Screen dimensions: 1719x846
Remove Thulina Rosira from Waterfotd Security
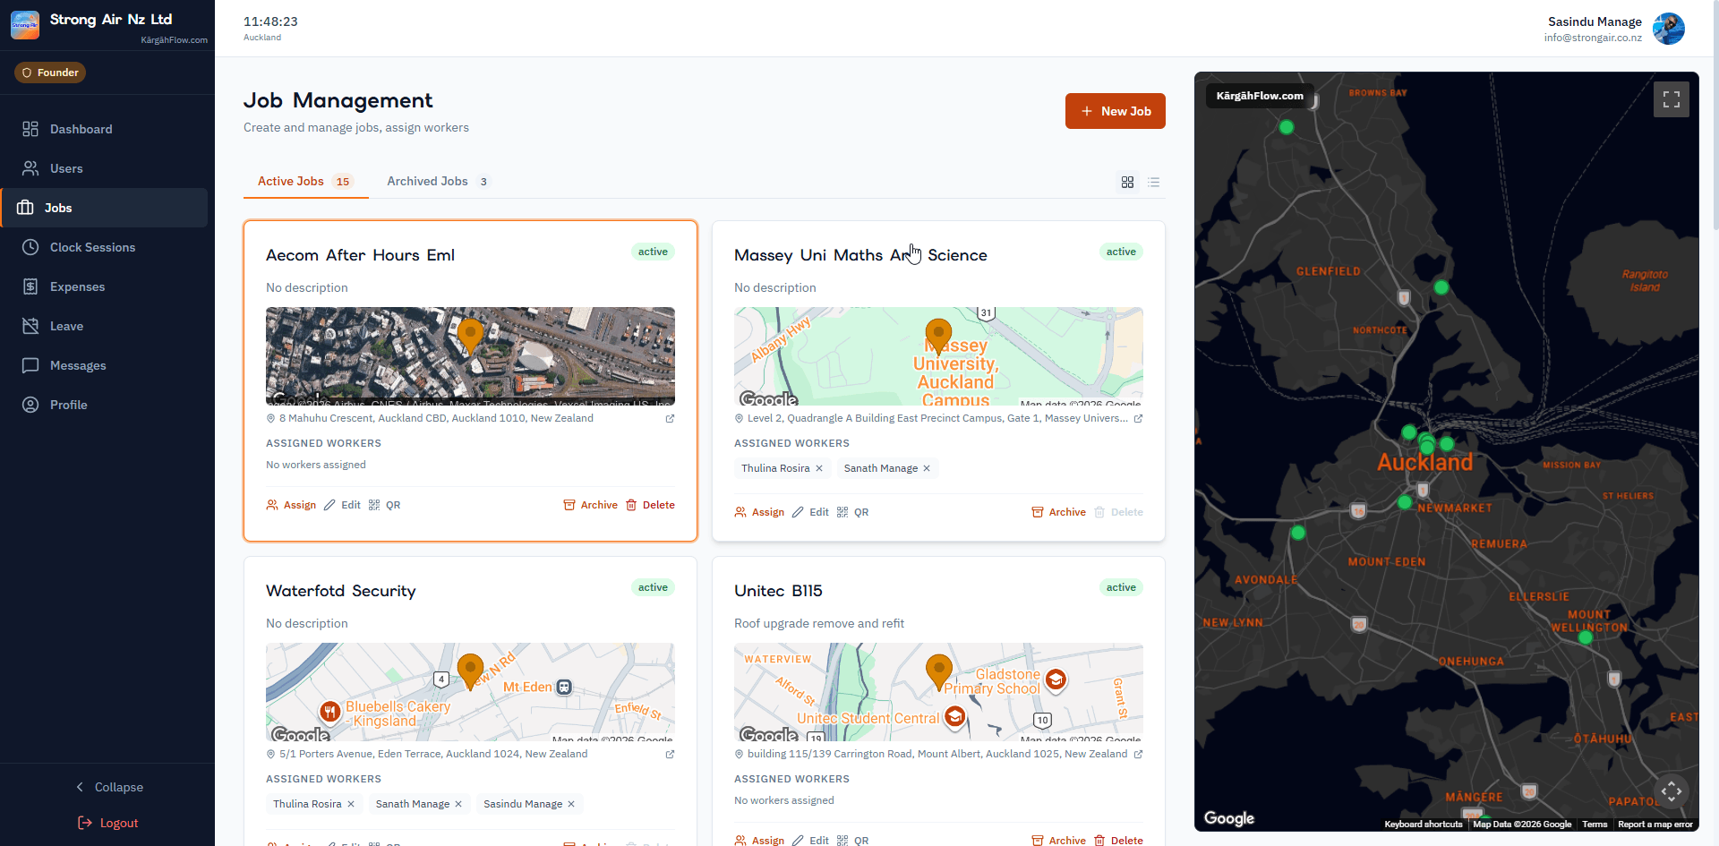point(351,804)
